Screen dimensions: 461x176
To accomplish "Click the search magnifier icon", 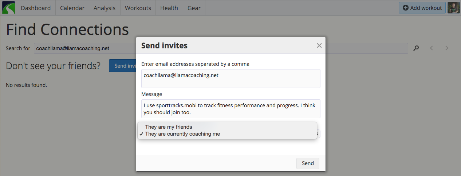I will (x=416, y=48).
